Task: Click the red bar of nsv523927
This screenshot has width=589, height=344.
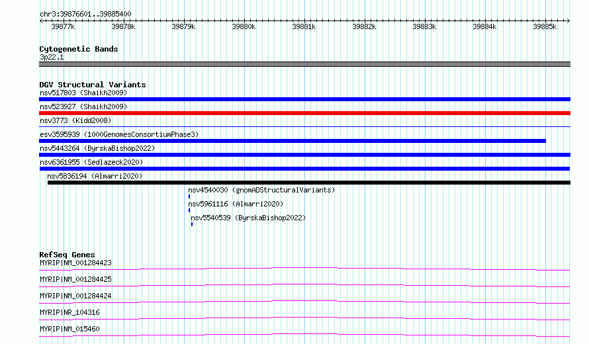Action: coord(304,113)
